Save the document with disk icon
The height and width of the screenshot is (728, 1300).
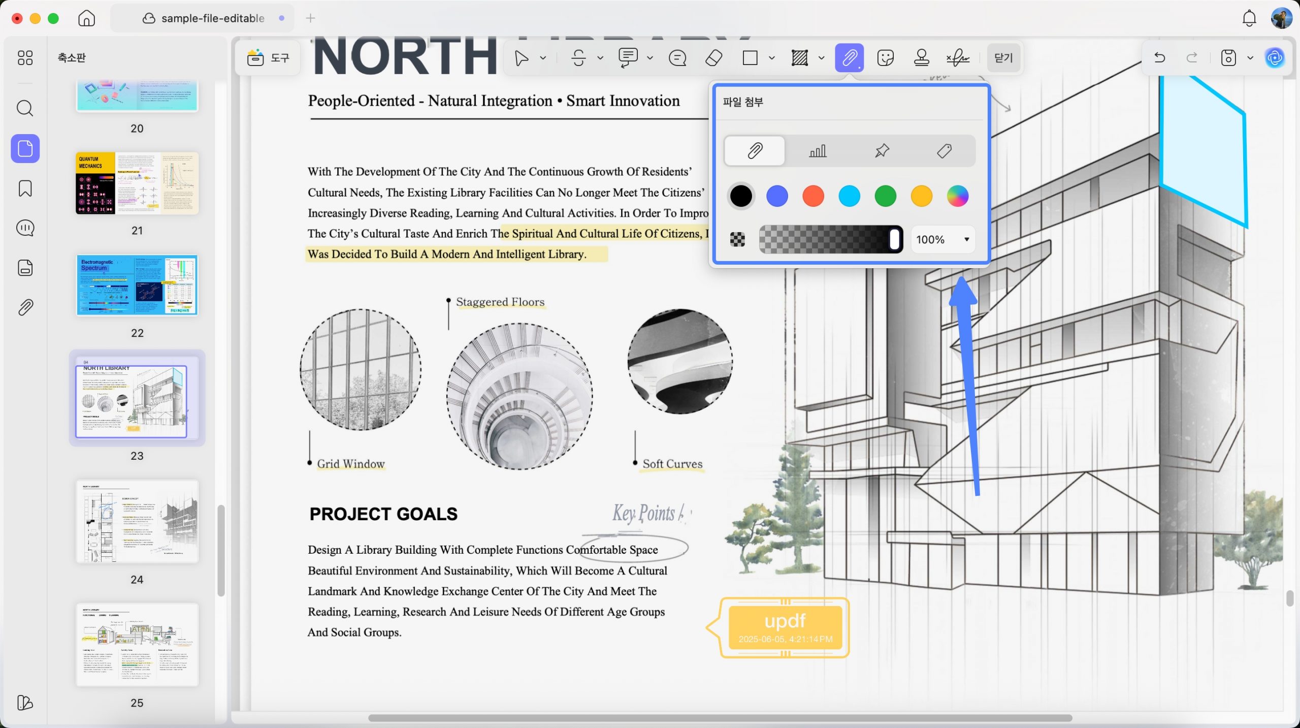[1228, 58]
